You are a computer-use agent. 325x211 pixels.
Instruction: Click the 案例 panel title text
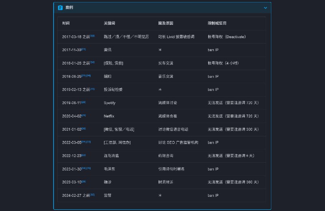(x=69, y=8)
